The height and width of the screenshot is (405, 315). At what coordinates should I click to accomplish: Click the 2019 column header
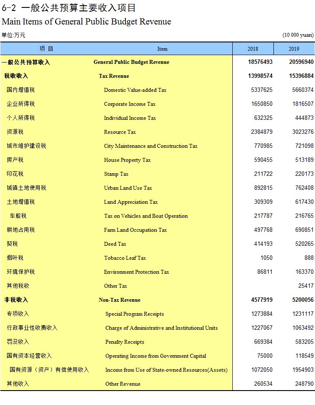pos(294,49)
